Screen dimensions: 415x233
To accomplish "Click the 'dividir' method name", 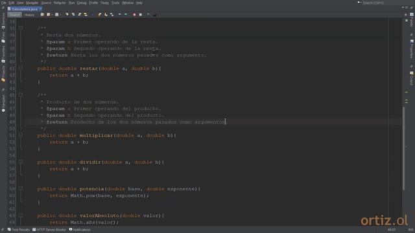I will (90, 162).
